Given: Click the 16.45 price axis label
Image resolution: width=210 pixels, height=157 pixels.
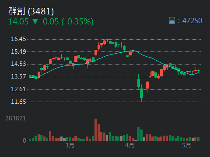Looking at the screenshot, I should pos(18,39).
